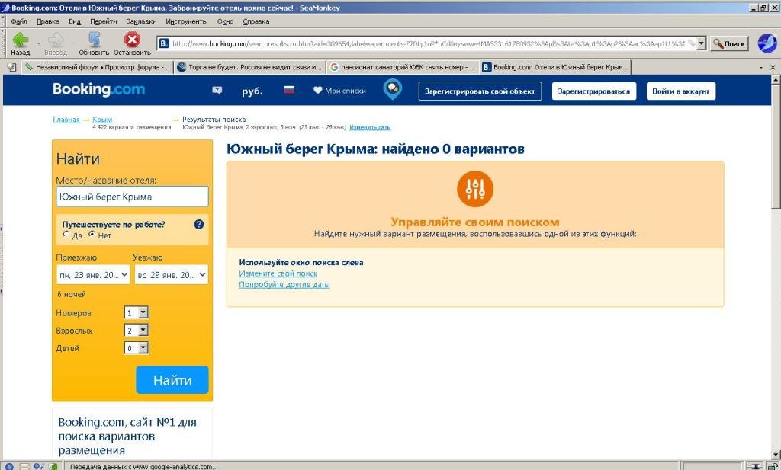Viewport: 781px width, 470px height.
Task: Click the orange filter sliders icon
Action: [475, 188]
